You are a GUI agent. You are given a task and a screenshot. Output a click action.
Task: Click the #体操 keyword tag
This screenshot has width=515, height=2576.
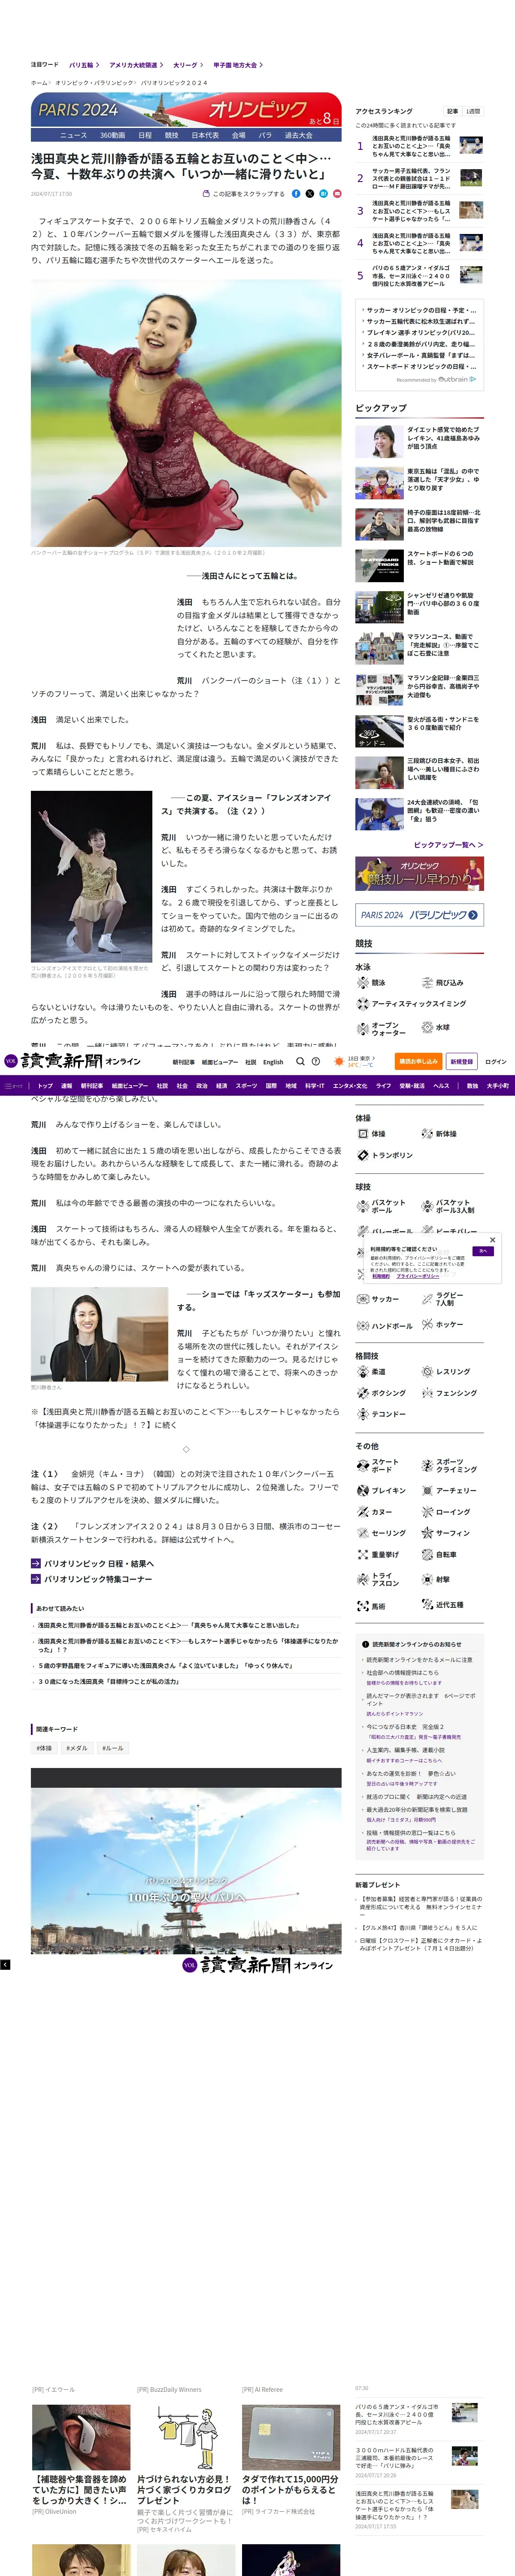(44, 1748)
